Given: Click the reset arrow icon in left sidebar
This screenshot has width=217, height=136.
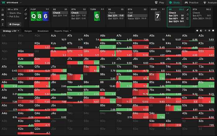Looking at the screenshot, I should 2,10.
